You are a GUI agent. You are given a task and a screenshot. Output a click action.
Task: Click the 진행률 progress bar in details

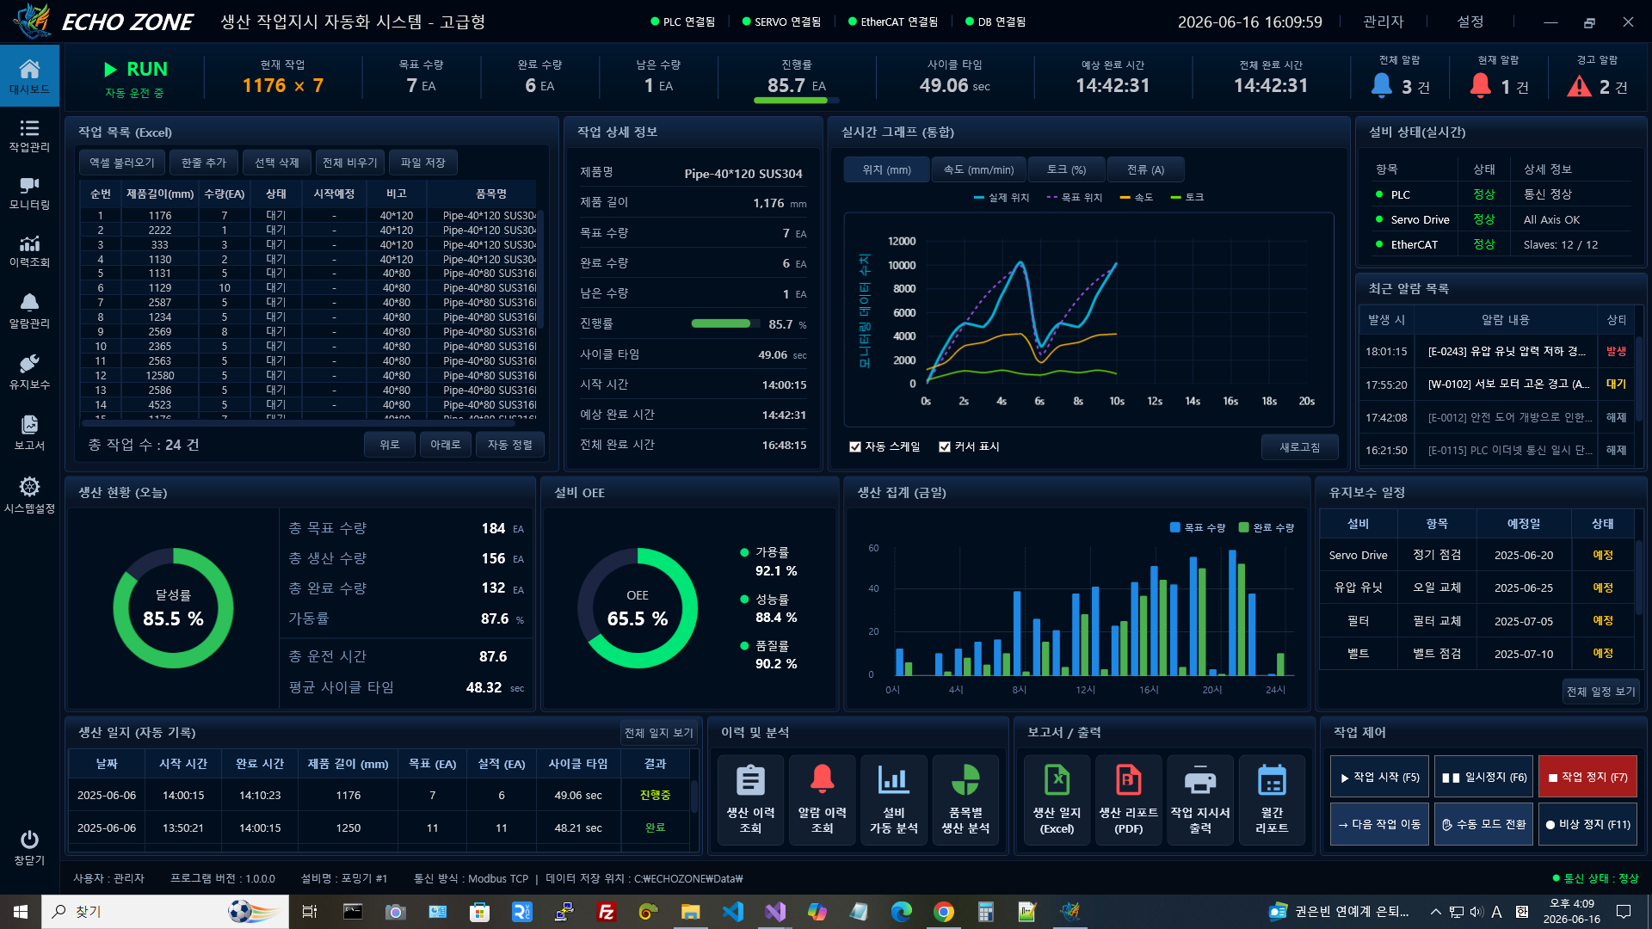(x=723, y=324)
